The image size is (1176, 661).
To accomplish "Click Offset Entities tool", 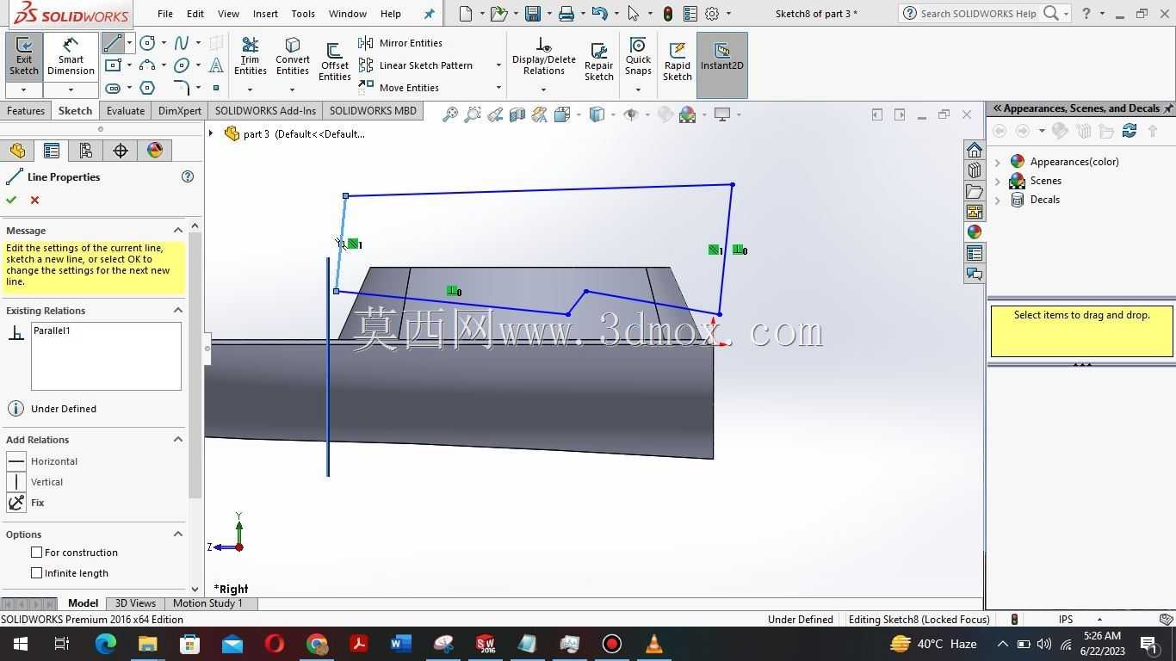I will (335, 62).
